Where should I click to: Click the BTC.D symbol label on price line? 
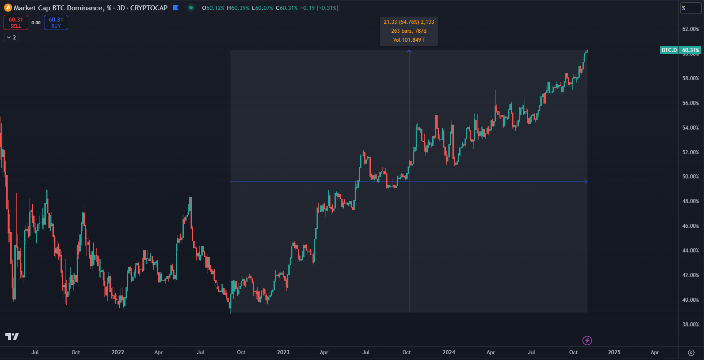point(669,50)
